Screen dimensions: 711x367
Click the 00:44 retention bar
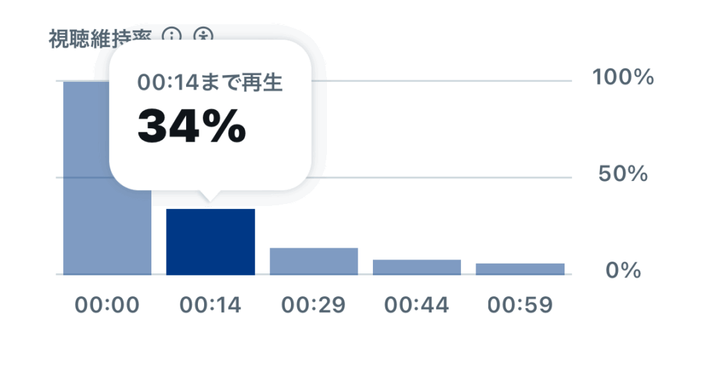tap(417, 267)
